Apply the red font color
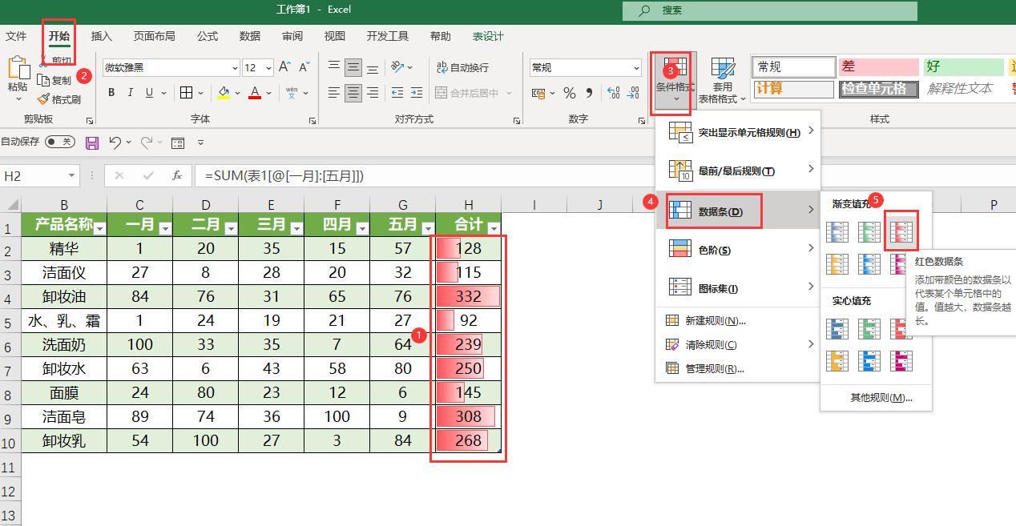 point(254,93)
